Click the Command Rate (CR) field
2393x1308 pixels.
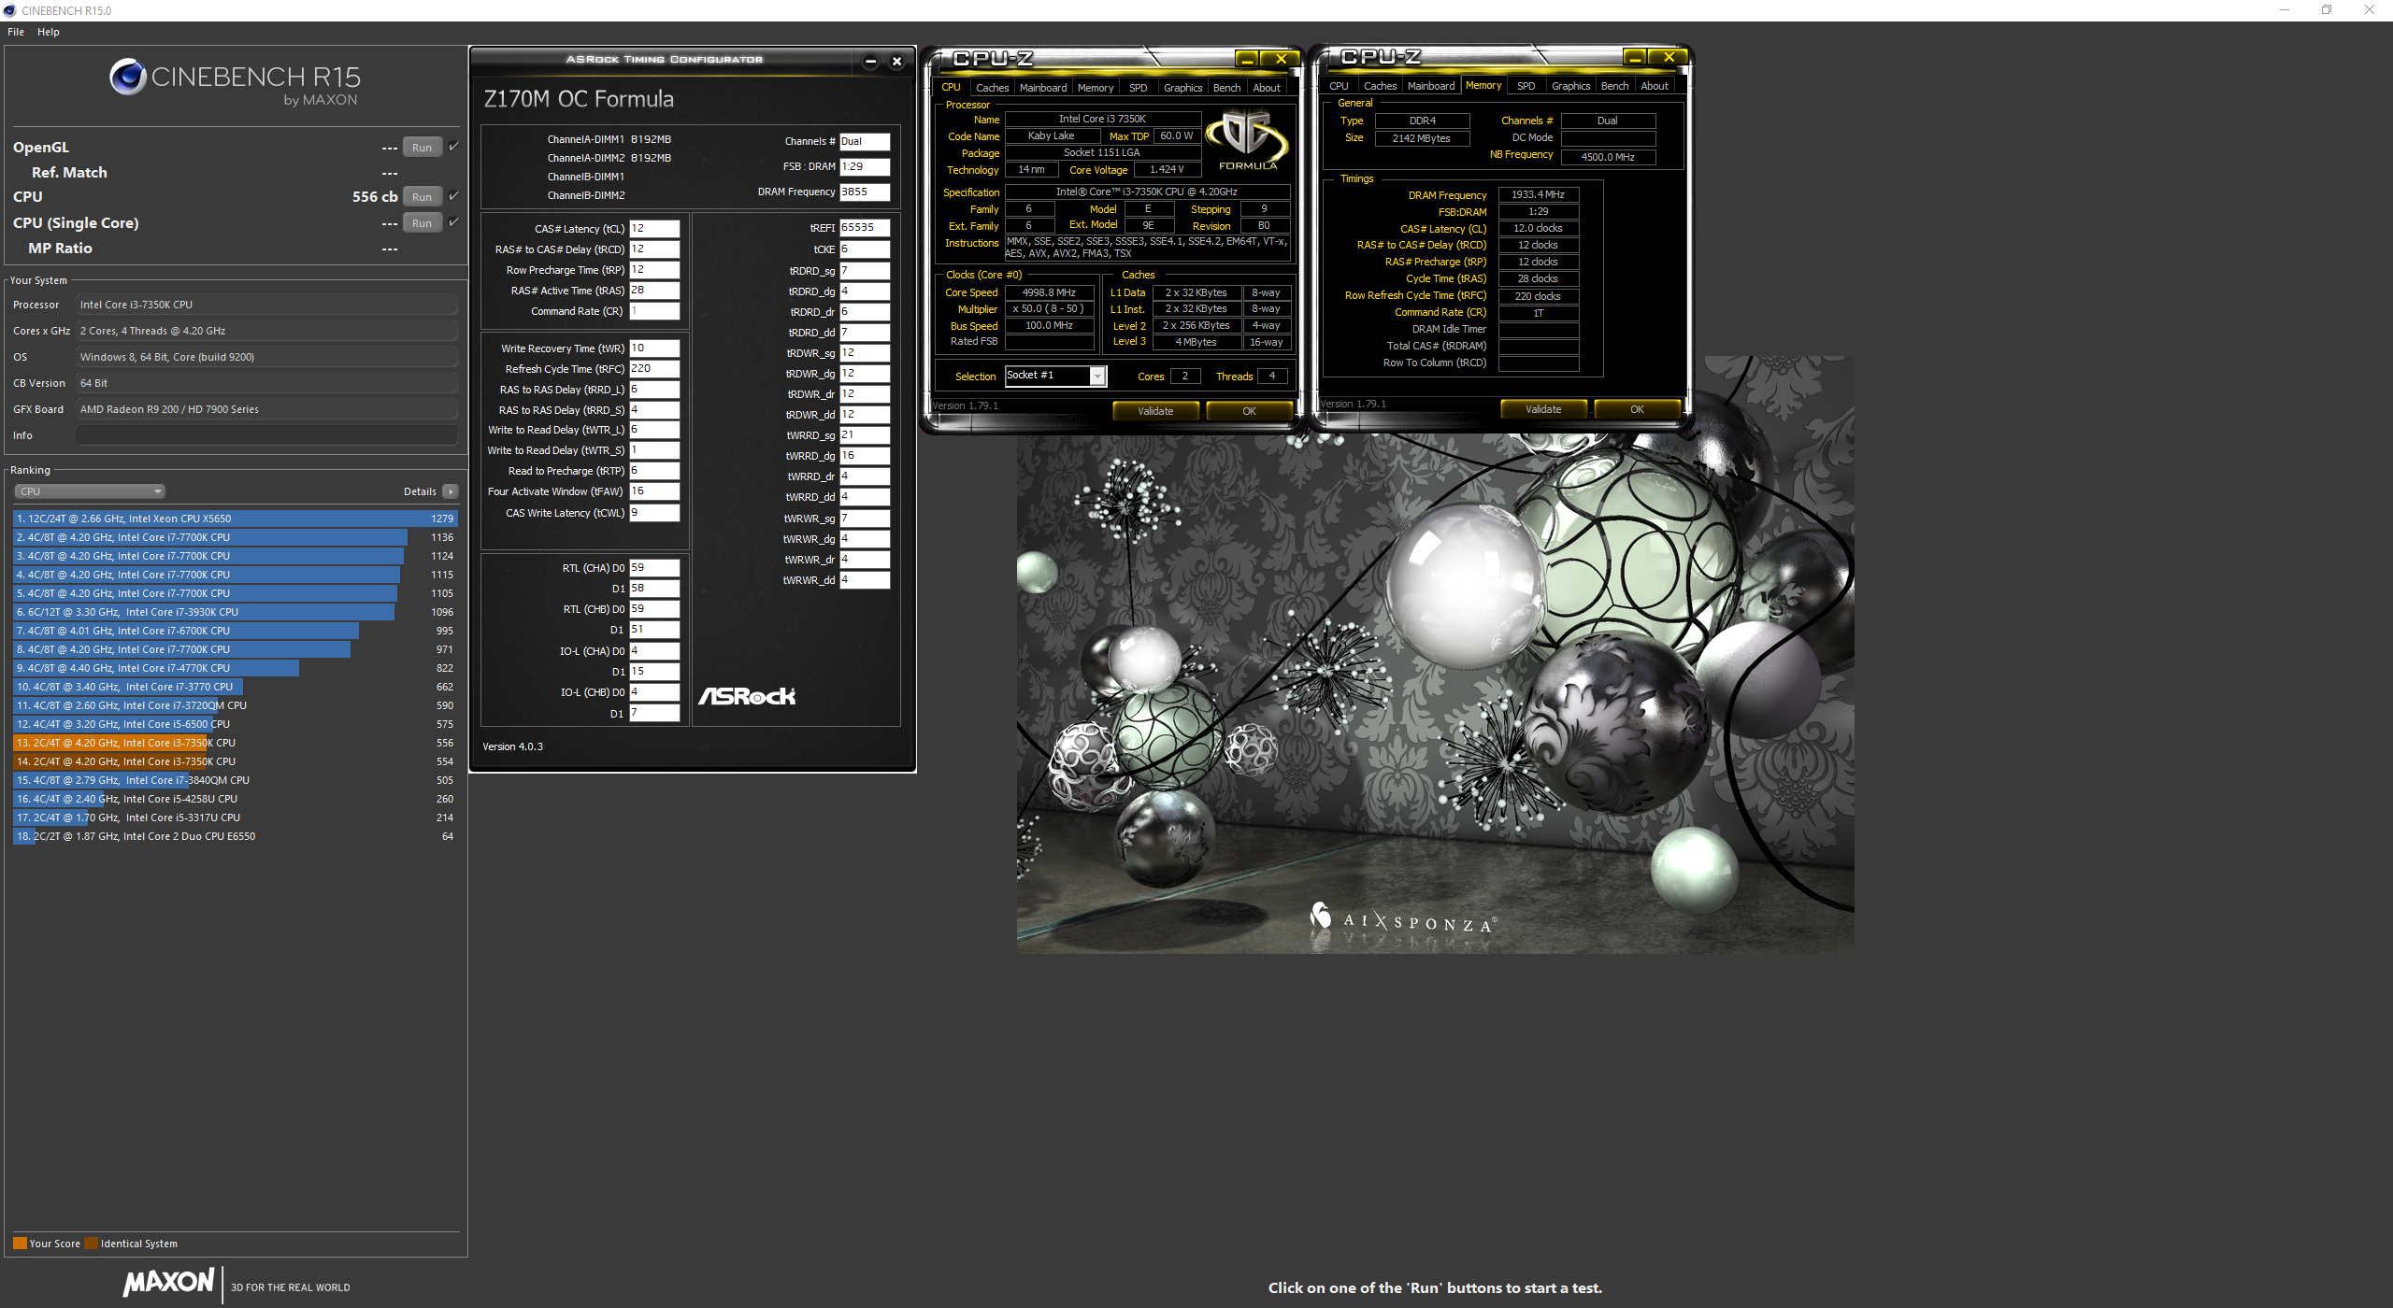[654, 311]
